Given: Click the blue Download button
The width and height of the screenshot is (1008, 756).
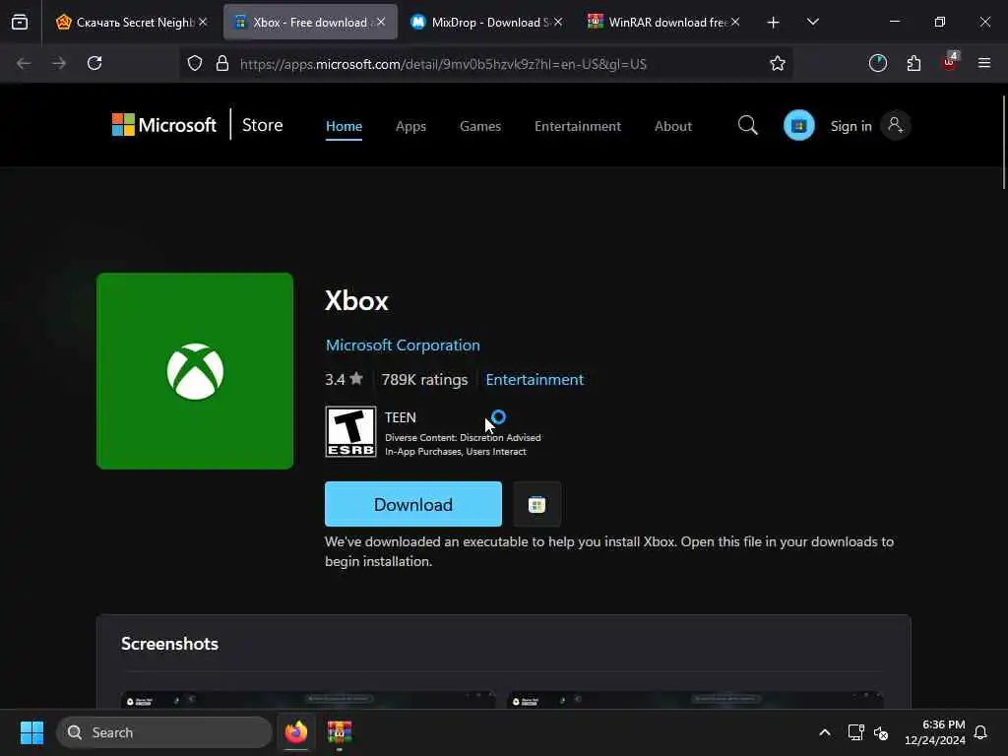Looking at the screenshot, I should [413, 504].
